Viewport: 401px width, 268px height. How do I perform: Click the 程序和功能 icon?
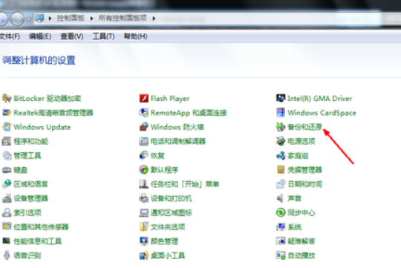coord(7,141)
